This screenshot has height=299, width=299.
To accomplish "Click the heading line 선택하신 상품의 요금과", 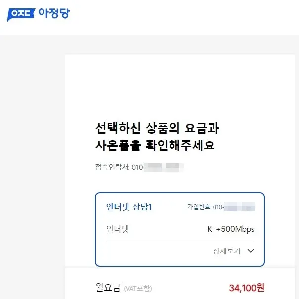I will click(157, 129).
